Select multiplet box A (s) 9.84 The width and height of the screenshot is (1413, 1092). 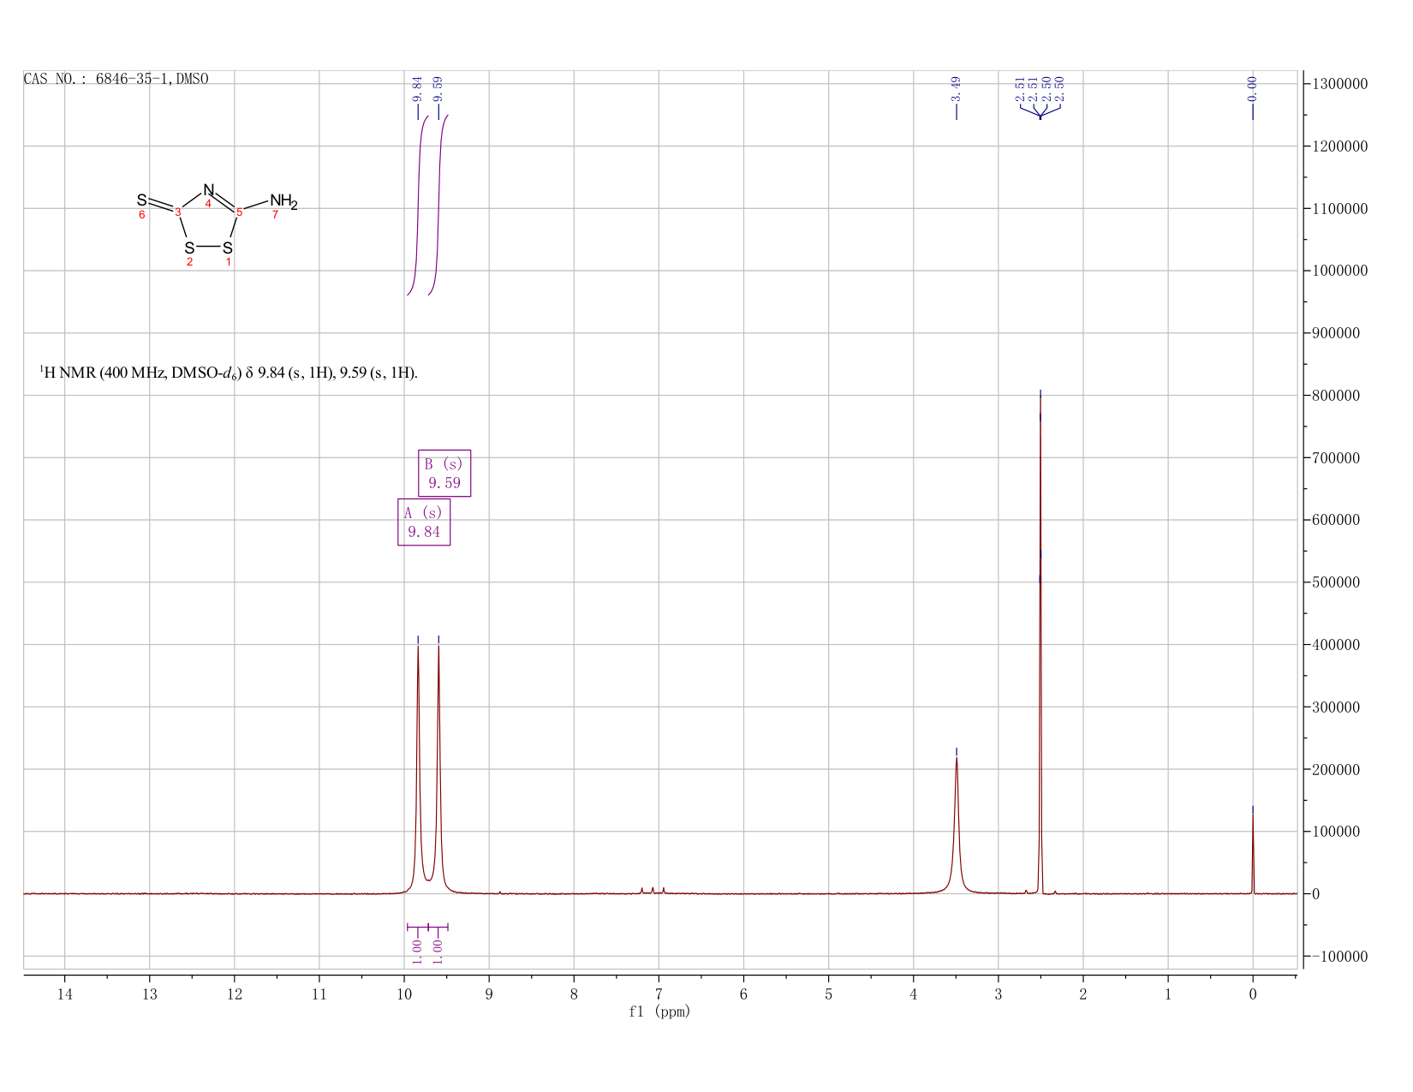pyautogui.click(x=424, y=522)
